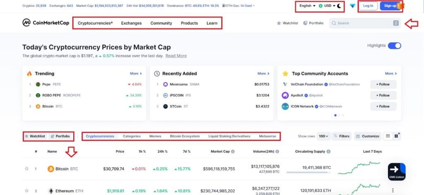Click the STCoin icon

[166, 106]
